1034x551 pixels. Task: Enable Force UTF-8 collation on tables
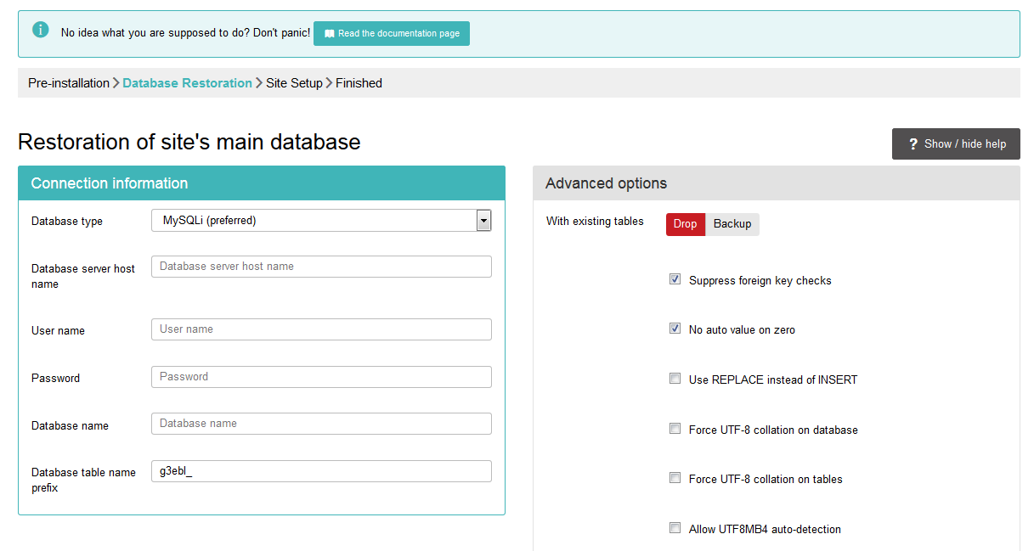675,478
